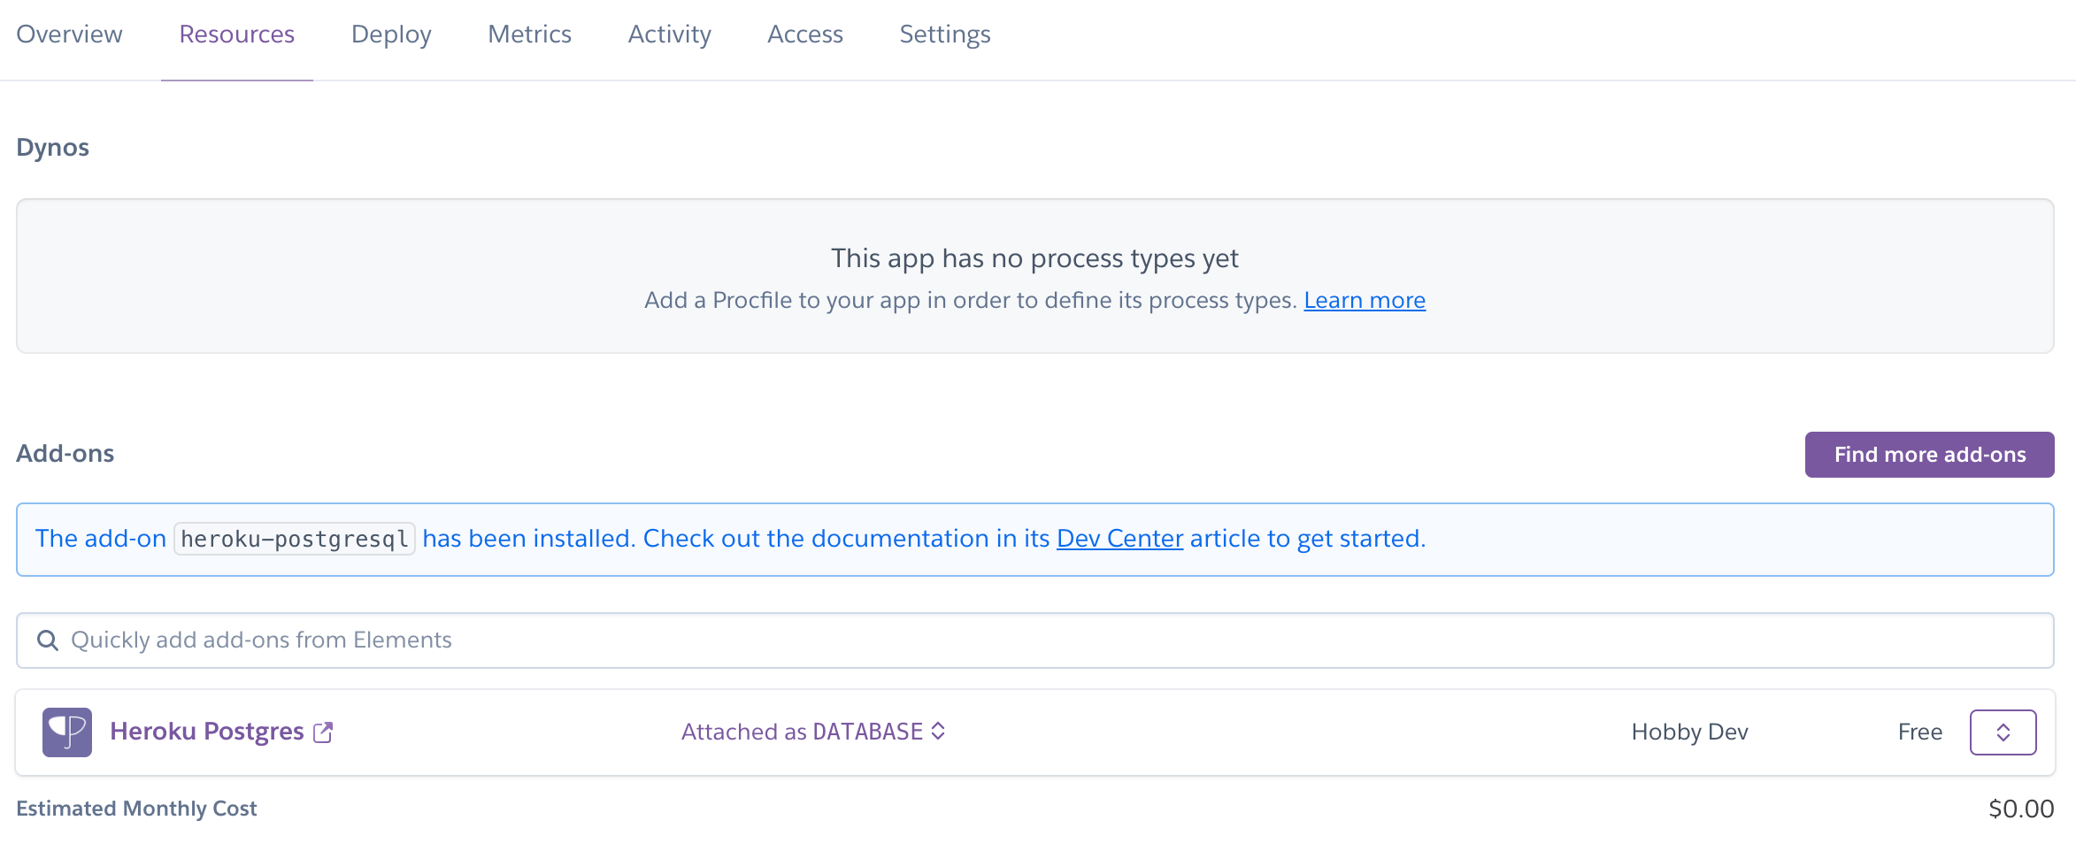Open the add-on plan actions dropdown button
Image resolution: width=2076 pixels, height=851 pixels.
[x=2002, y=732]
